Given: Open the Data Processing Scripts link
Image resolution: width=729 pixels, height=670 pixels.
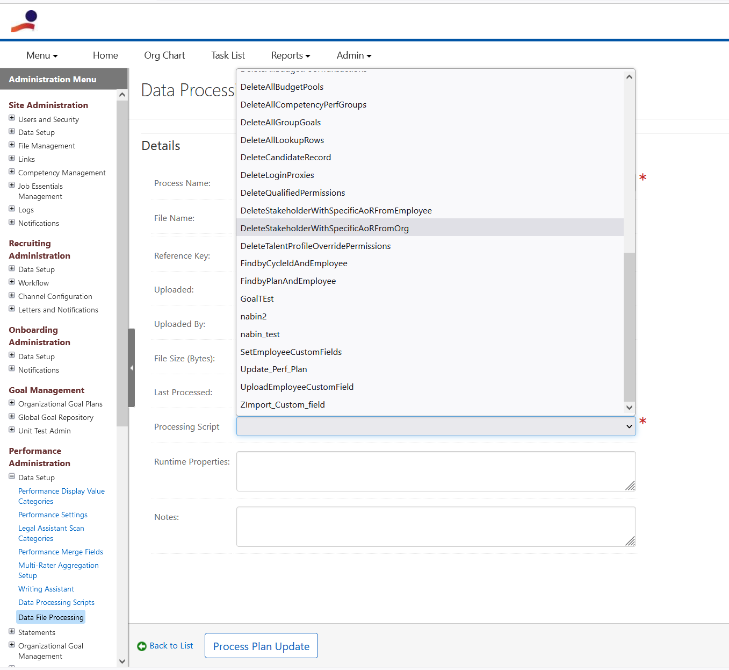Looking at the screenshot, I should pos(56,602).
